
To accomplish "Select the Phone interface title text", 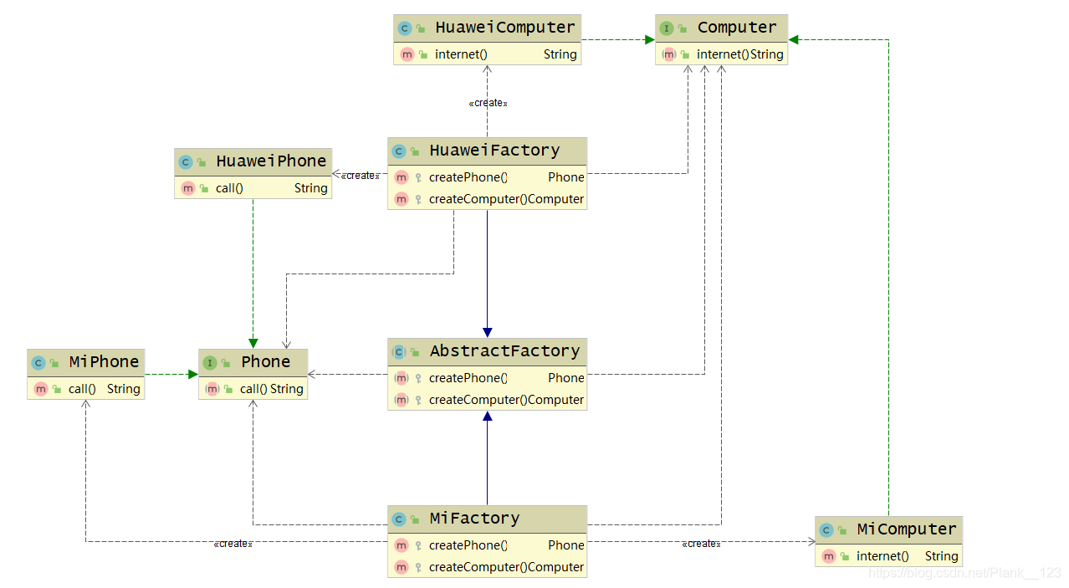I will pyautogui.click(x=266, y=362).
